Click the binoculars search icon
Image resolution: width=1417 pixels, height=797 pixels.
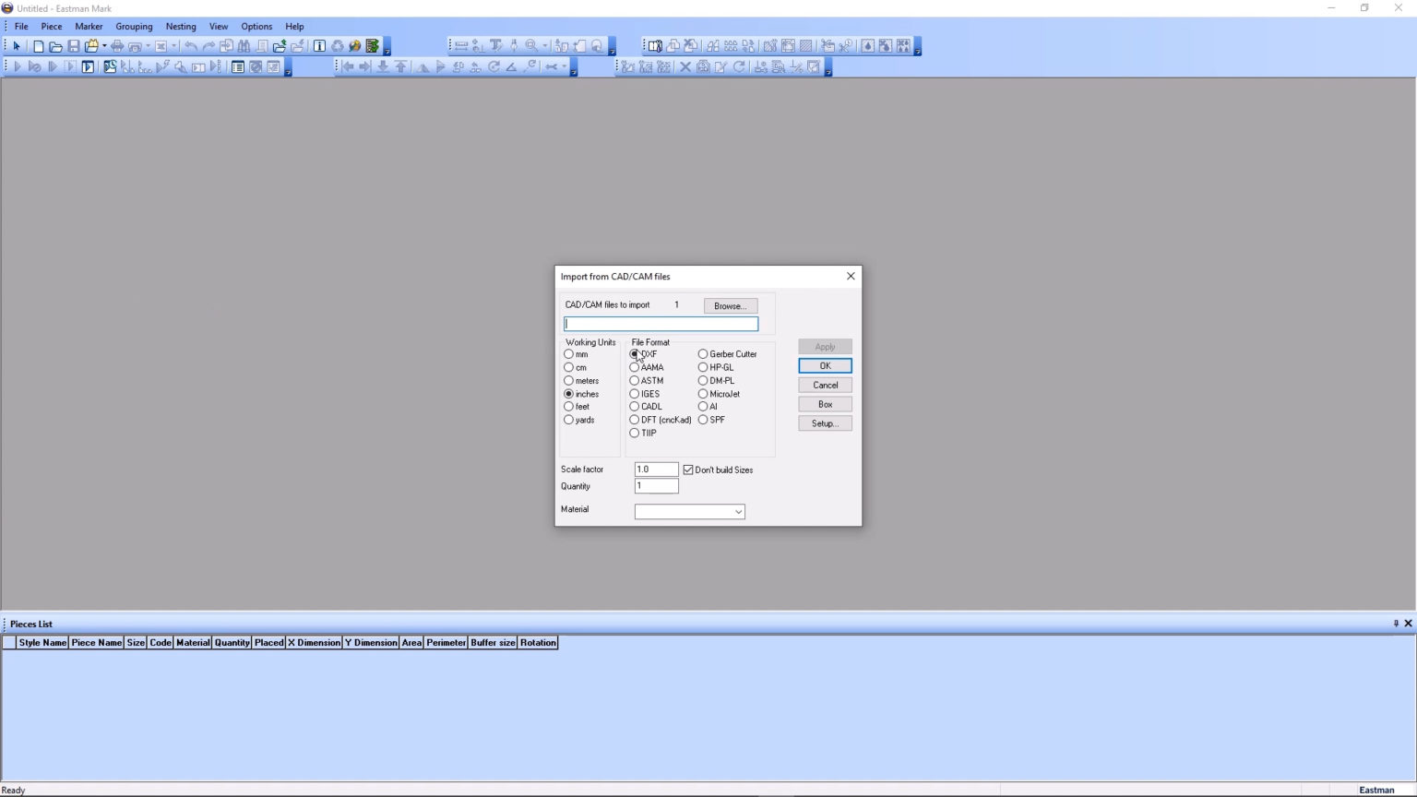244,45
